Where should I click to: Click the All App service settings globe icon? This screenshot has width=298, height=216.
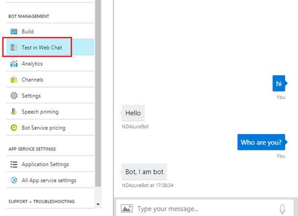click(x=14, y=180)
